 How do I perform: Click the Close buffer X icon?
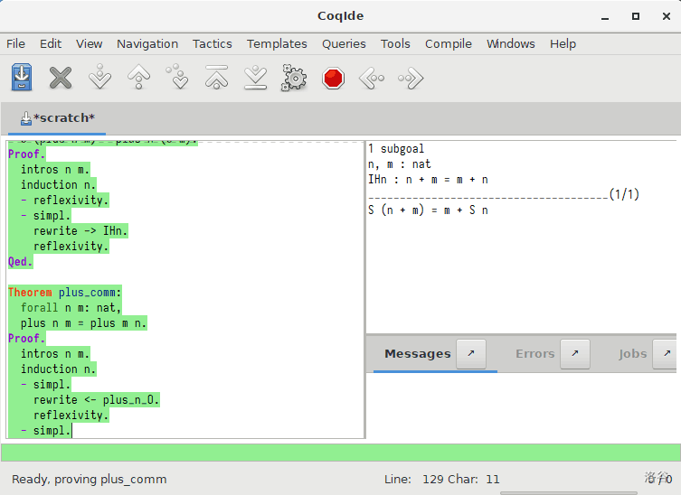tap(61, 79)
